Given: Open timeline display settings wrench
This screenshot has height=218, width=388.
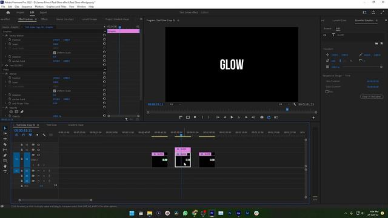Looking at the screenshot, I should [x=44, y=134].
